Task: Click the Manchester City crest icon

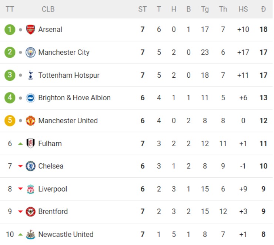Action: click(x=30, y=53)
